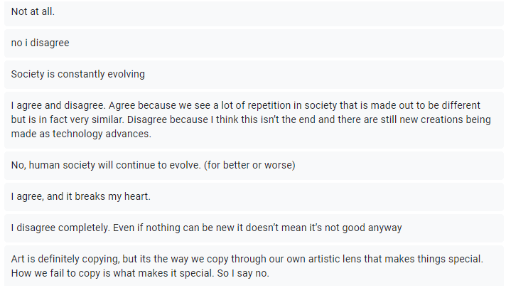Click the "Not at all." response
506x288 pixels.
coord(34,13)
